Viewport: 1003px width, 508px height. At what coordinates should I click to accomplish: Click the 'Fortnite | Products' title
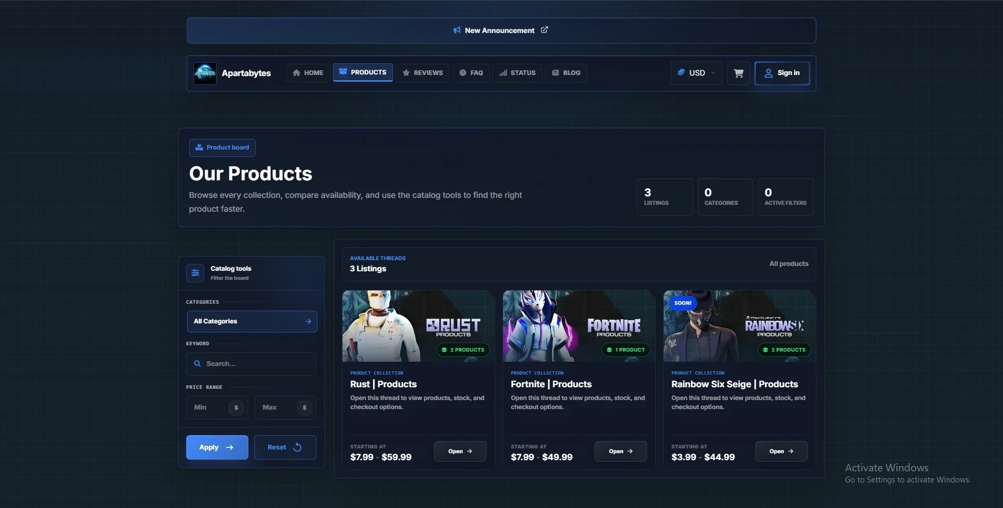551,385
